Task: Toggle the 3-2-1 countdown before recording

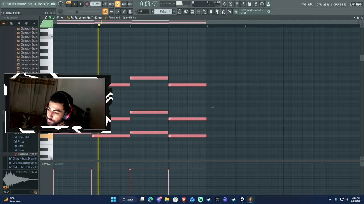Action: pos(118,4)
